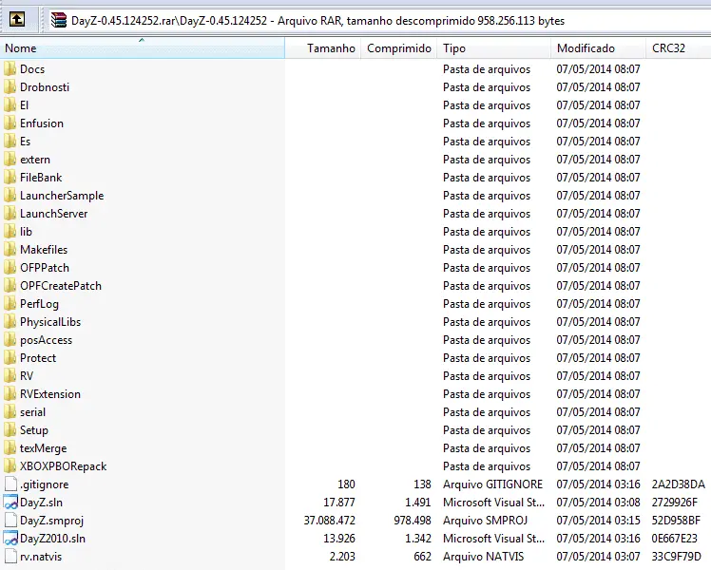Image resolution: width=711 pixels, height=570 pixels.
Task: Click the 978.498 compressed size value
Action: [x=413, y=521]
